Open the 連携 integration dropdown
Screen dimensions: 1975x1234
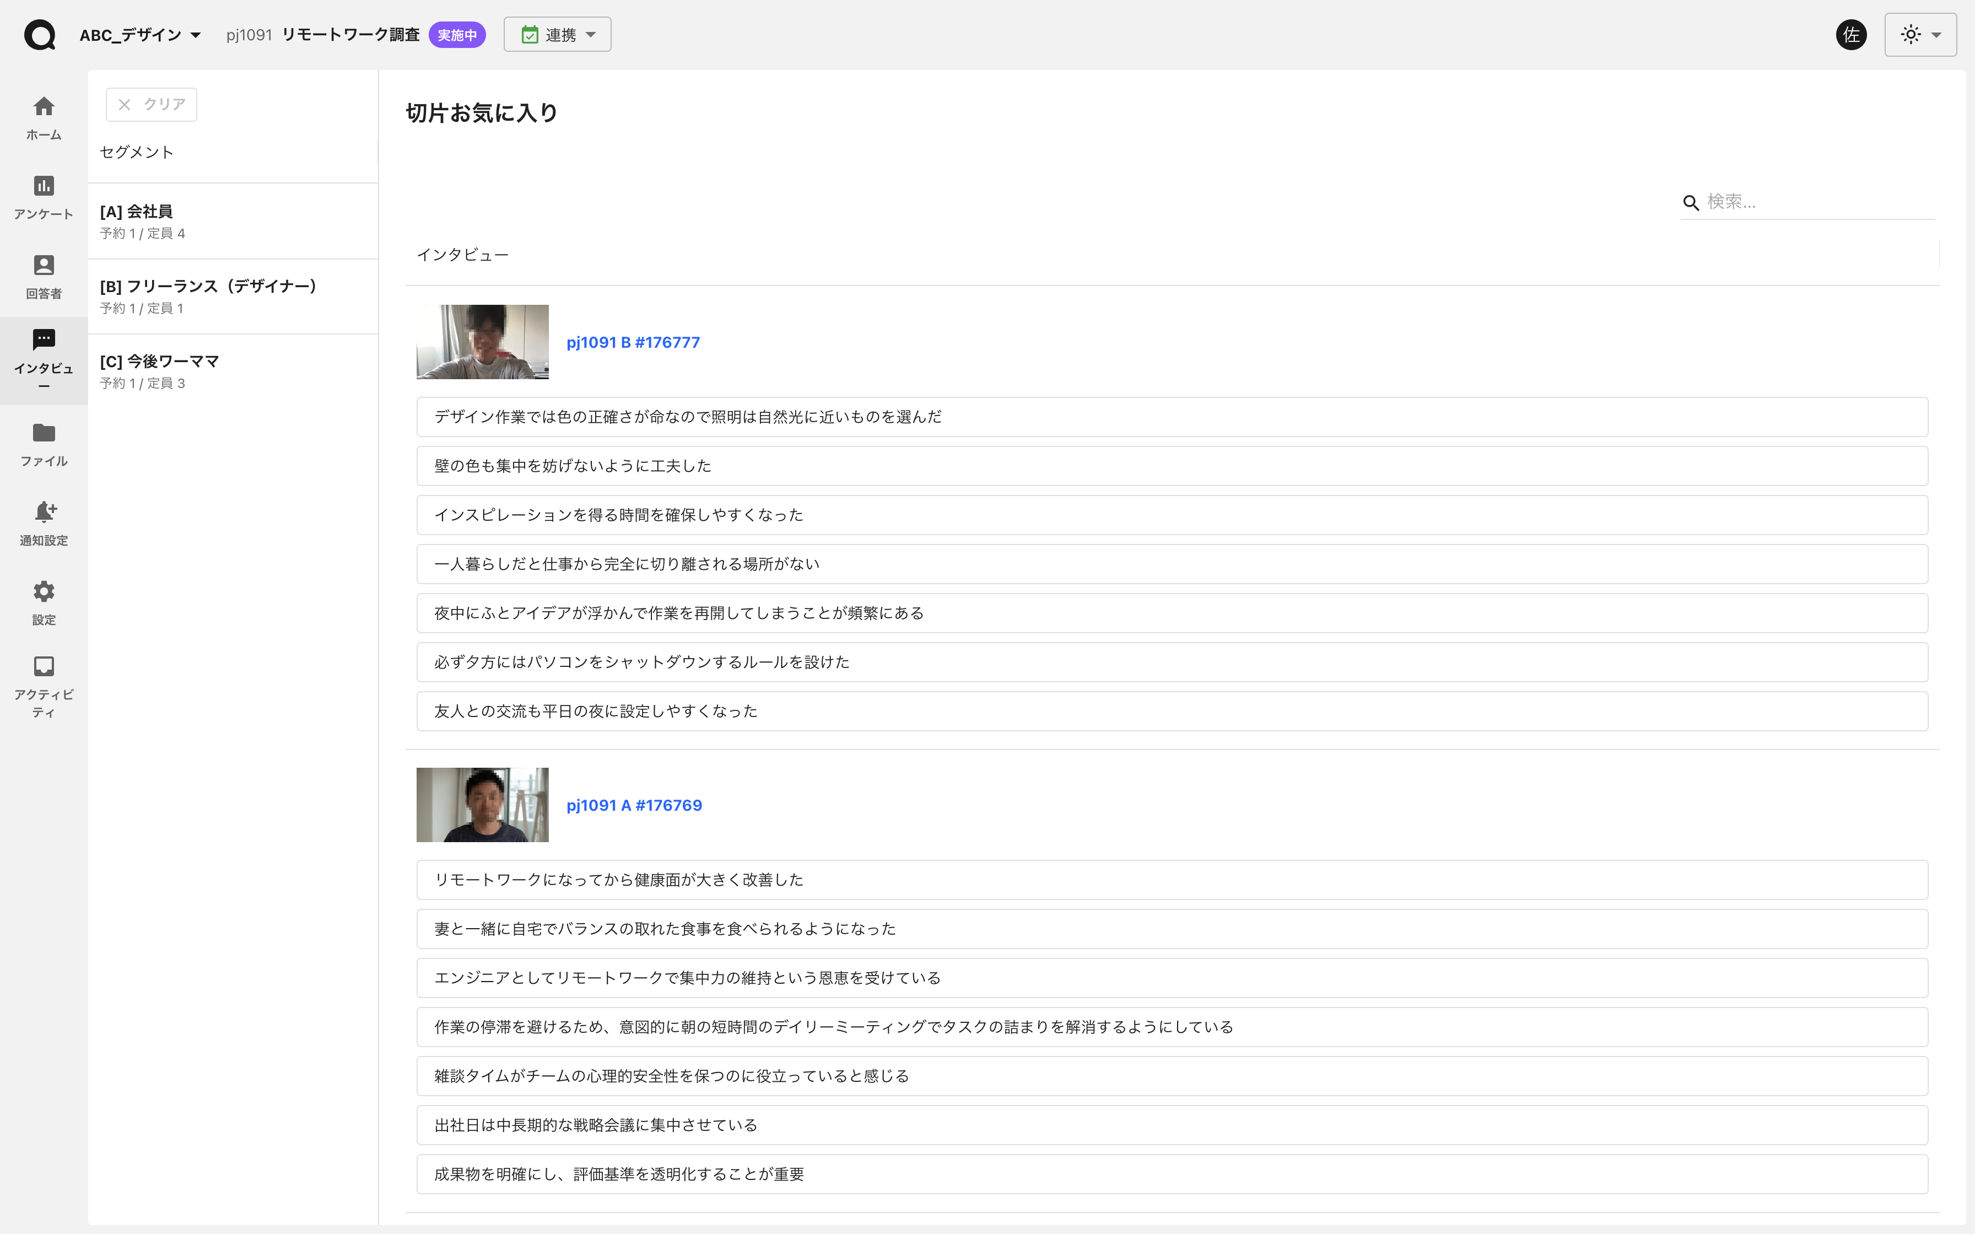pos(557,35)
